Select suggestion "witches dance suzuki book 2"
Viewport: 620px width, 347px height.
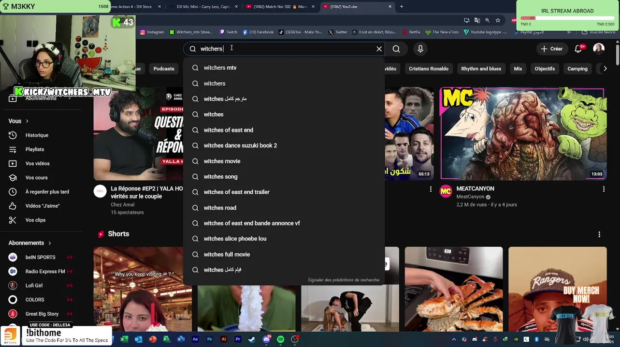click(284, 146)
